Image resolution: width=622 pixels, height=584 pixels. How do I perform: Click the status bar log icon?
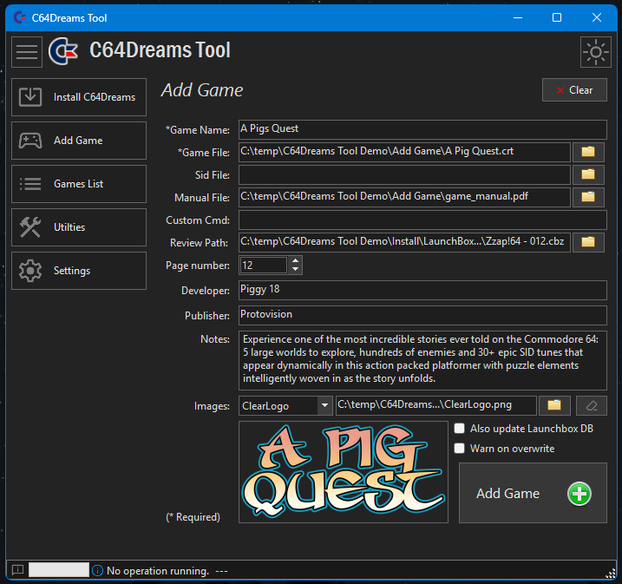click(x=17, y=570)
